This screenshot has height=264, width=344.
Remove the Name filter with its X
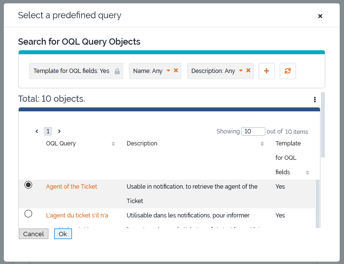click(x=176, y=71)
